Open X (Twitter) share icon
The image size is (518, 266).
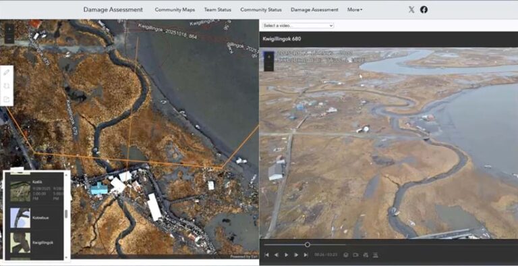(x=411, y=9)
